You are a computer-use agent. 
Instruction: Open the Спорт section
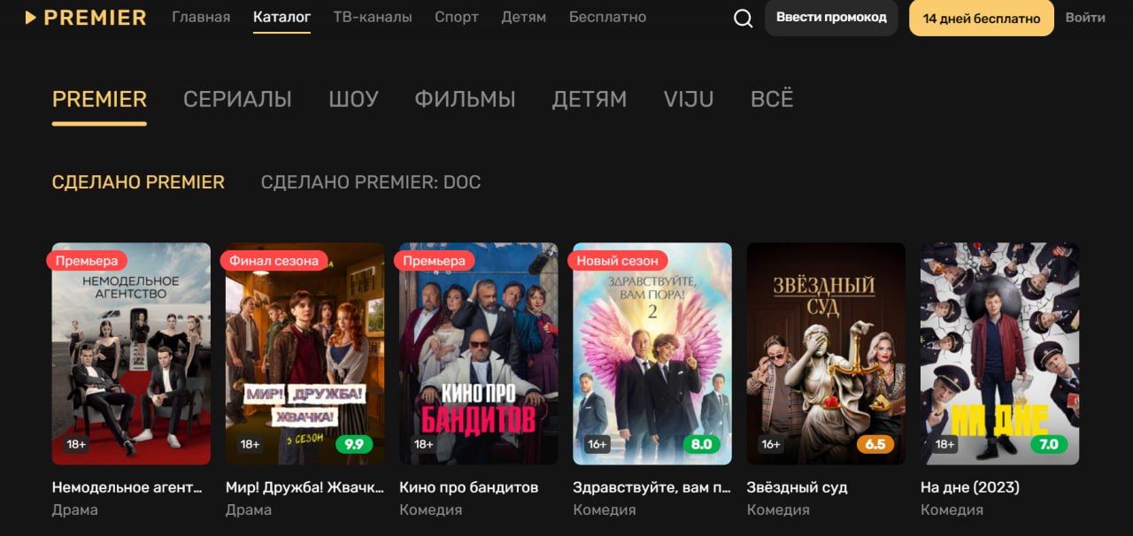coord(457,18)
